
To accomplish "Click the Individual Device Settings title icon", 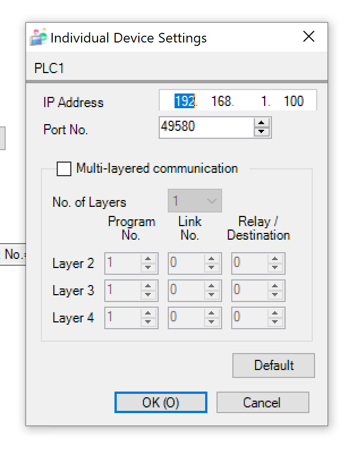I will click(38, 38).
